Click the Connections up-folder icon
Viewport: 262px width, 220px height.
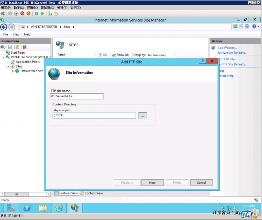(x=17, y=47)
